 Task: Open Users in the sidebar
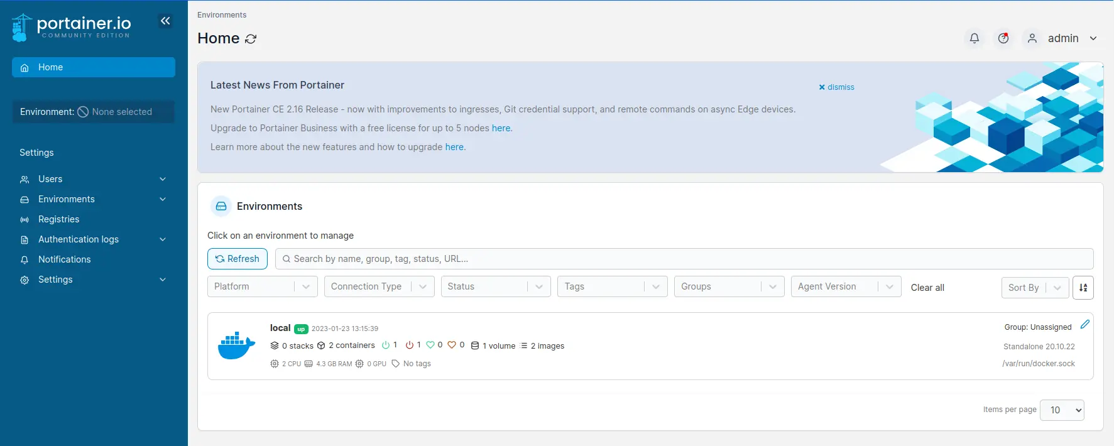[x=94, y=179]
